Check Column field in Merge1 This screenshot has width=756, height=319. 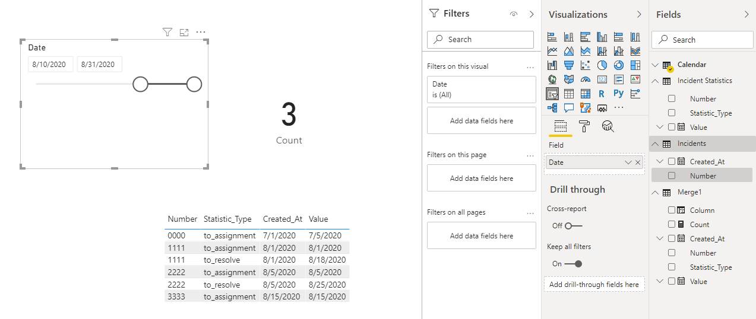pyautogui.click(x=672, y=210)
